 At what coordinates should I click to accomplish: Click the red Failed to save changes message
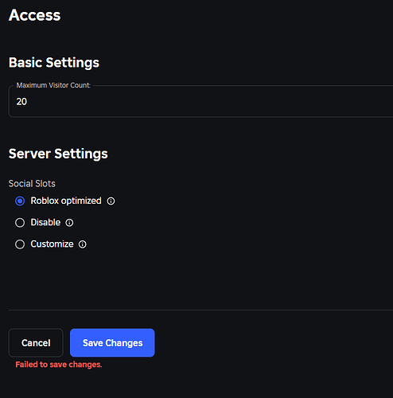click(x=59, y=365)
